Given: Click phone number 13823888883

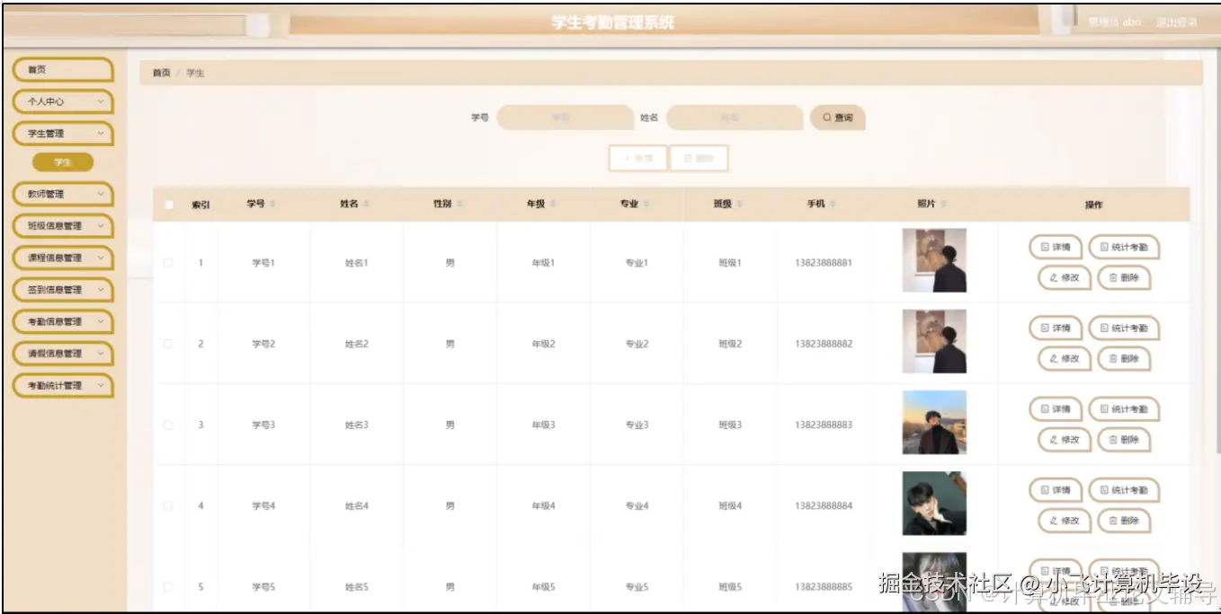Looking at the screenshot, I should [x=824, y=425].
